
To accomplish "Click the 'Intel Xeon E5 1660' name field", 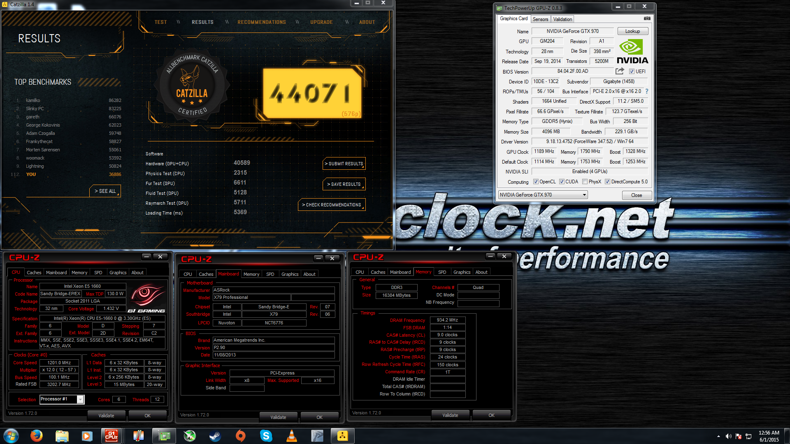I will coord(82,286).
